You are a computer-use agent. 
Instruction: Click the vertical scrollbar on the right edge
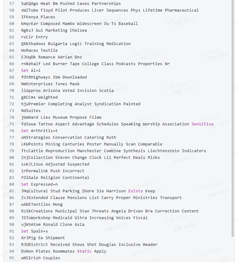233,122
